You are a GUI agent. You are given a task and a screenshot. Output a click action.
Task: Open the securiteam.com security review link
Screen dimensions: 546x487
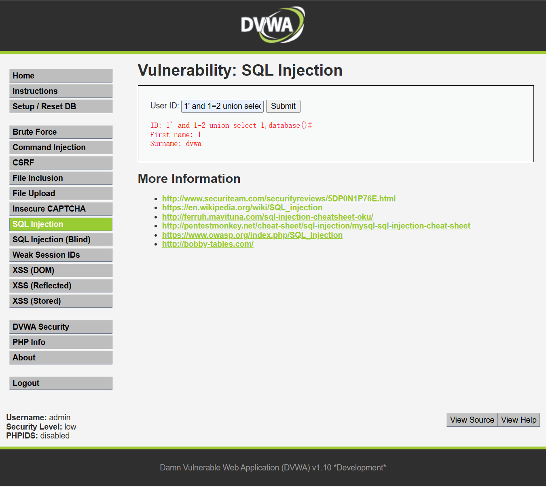[x=279, y=199]
